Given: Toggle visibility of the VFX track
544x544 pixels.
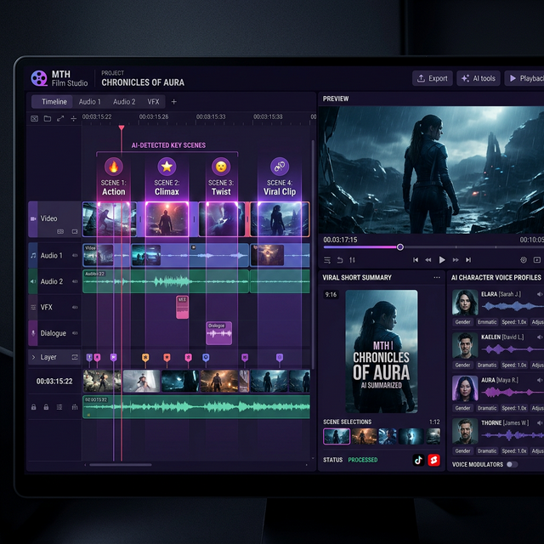Looking at the screenshot, I should (x=75, y=307).
